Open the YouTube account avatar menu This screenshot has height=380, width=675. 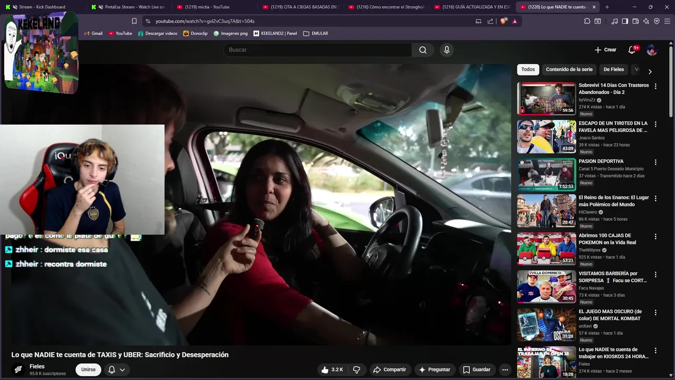coord(652,50)
